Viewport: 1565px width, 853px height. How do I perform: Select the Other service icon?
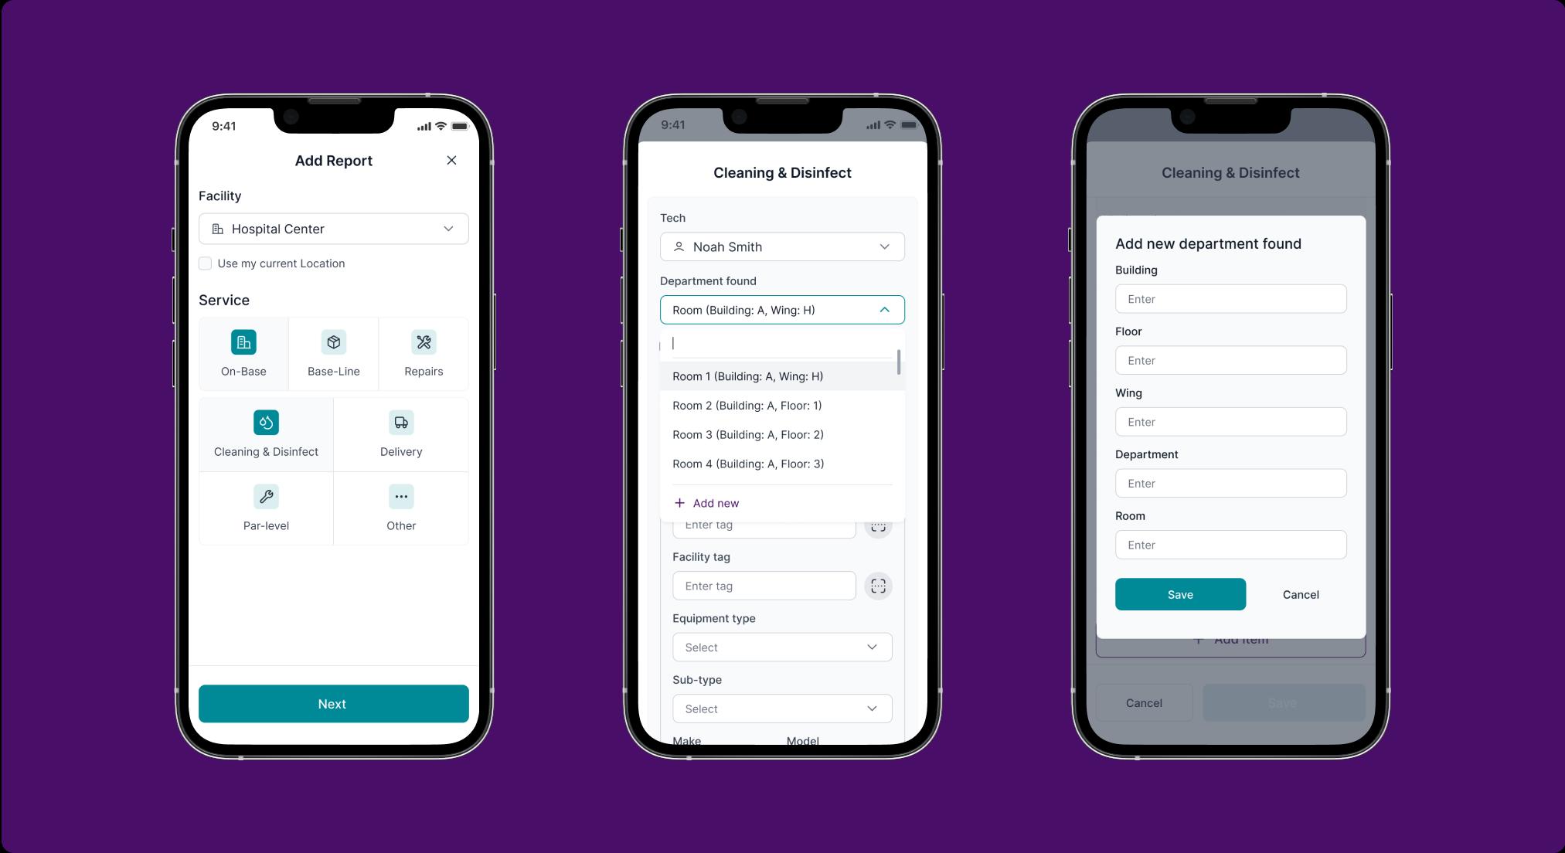point(400,496)
